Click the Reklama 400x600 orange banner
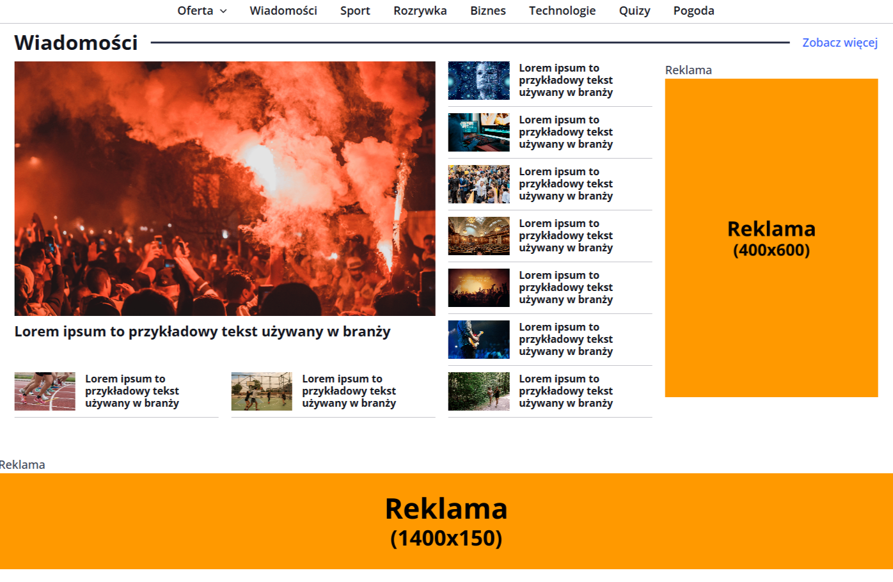 point(771,238)
